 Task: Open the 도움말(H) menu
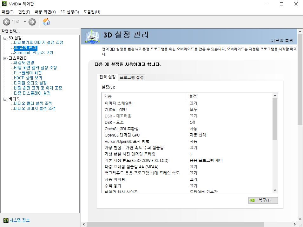tap(92, 12)
